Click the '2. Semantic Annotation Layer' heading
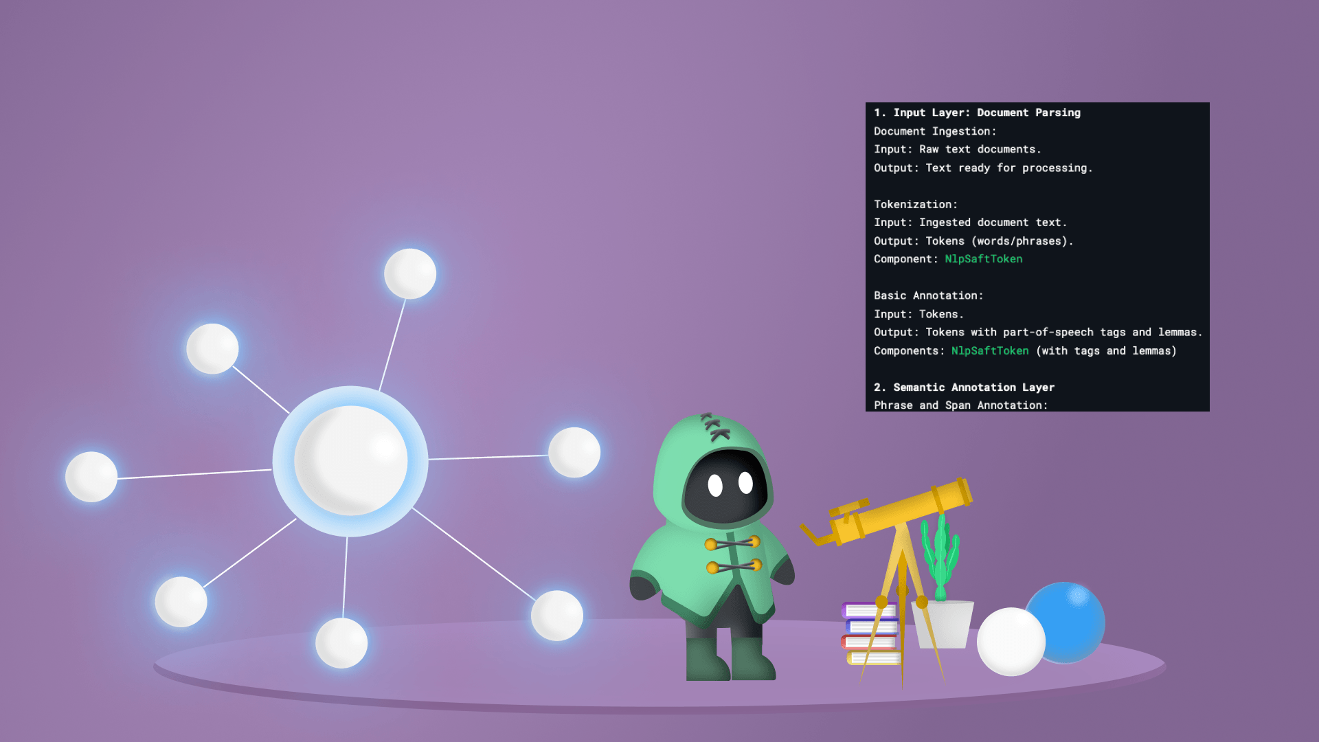Screen dimensions: 1319x742 click(x=964, y=387)
